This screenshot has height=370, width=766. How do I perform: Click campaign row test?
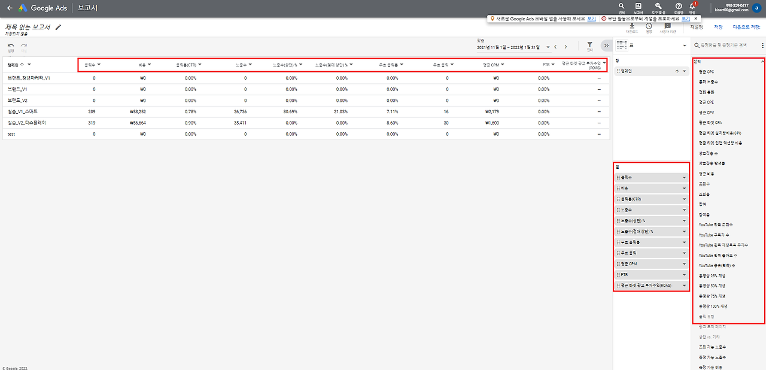[11, 134]
